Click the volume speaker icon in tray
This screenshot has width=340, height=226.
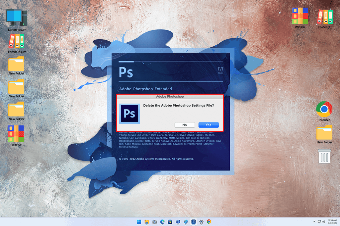point(323,222)
